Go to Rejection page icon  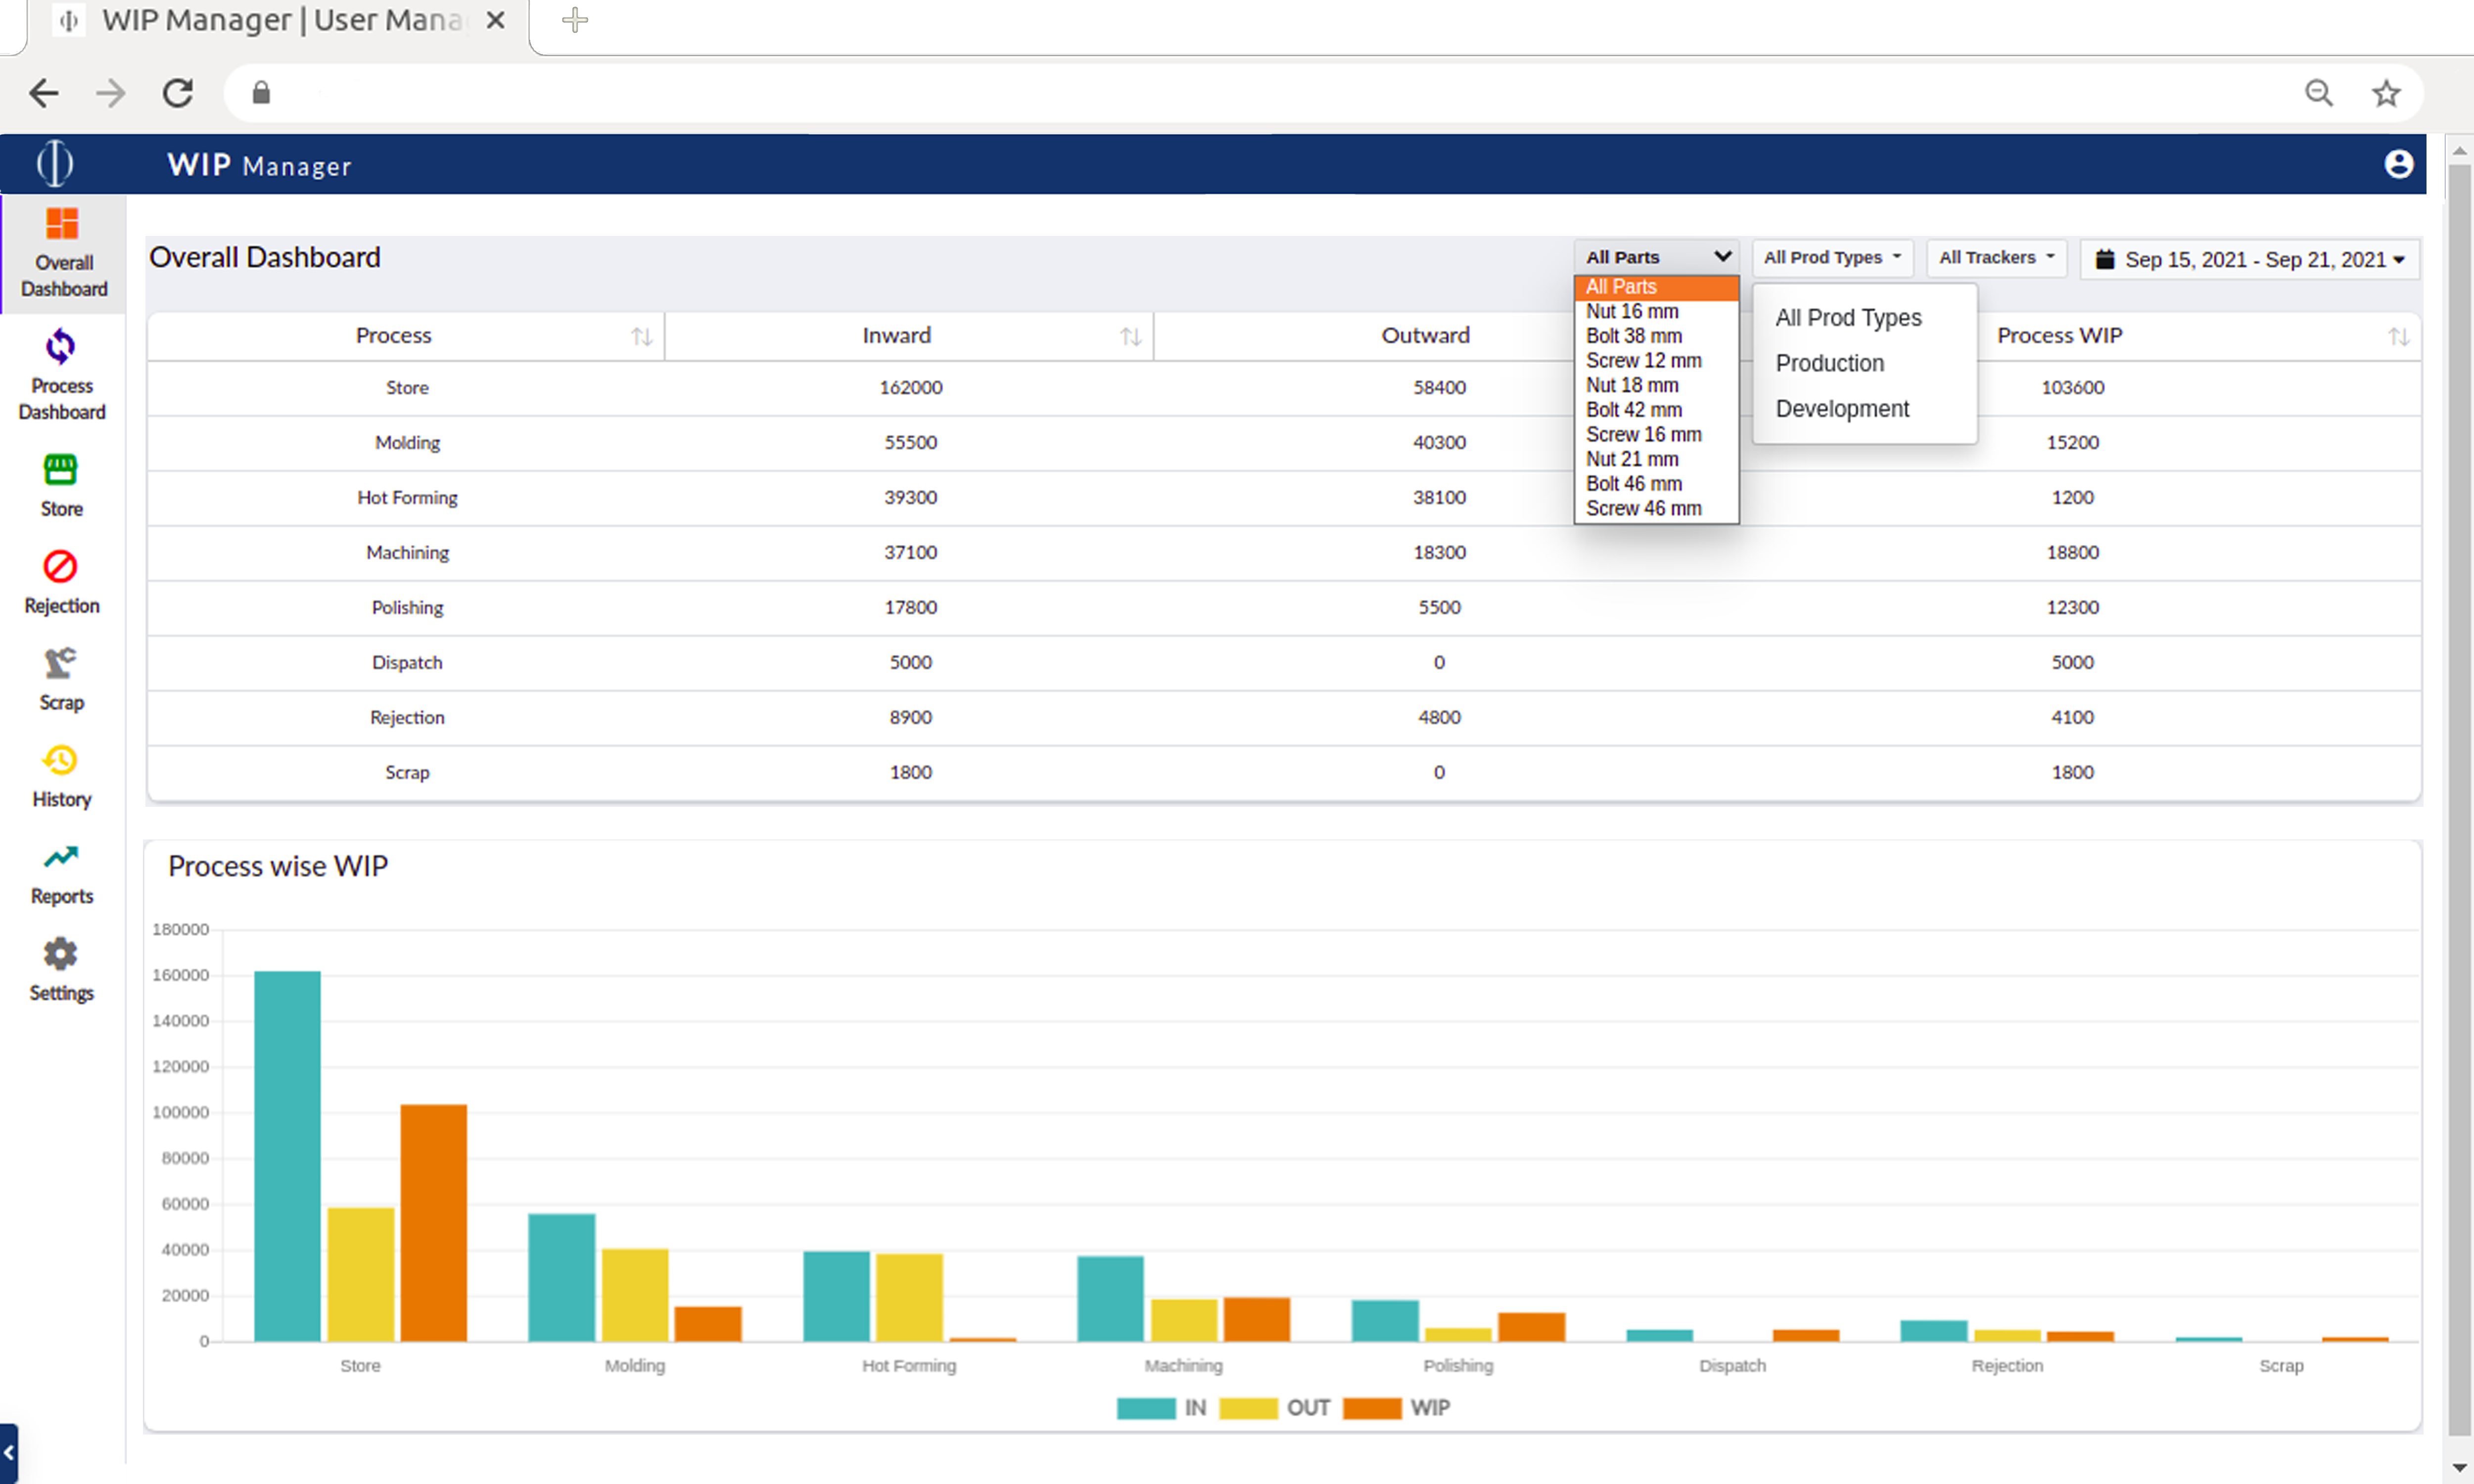tap(61, 567)
